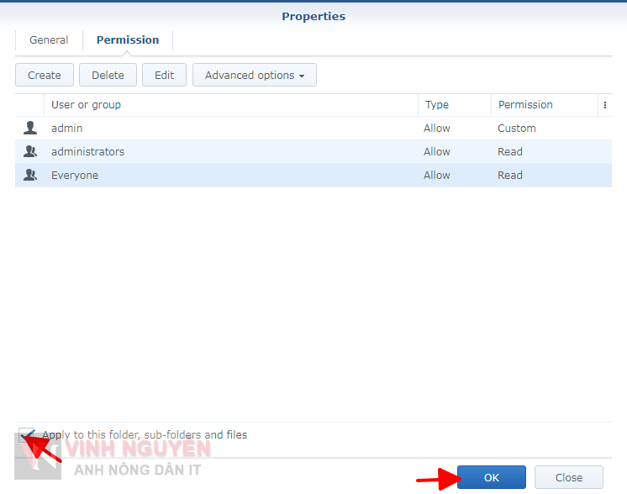Click the Close button at bottom
Viewport: 627px width, 494px height.
pyautogui.click(x=568, y=477)
